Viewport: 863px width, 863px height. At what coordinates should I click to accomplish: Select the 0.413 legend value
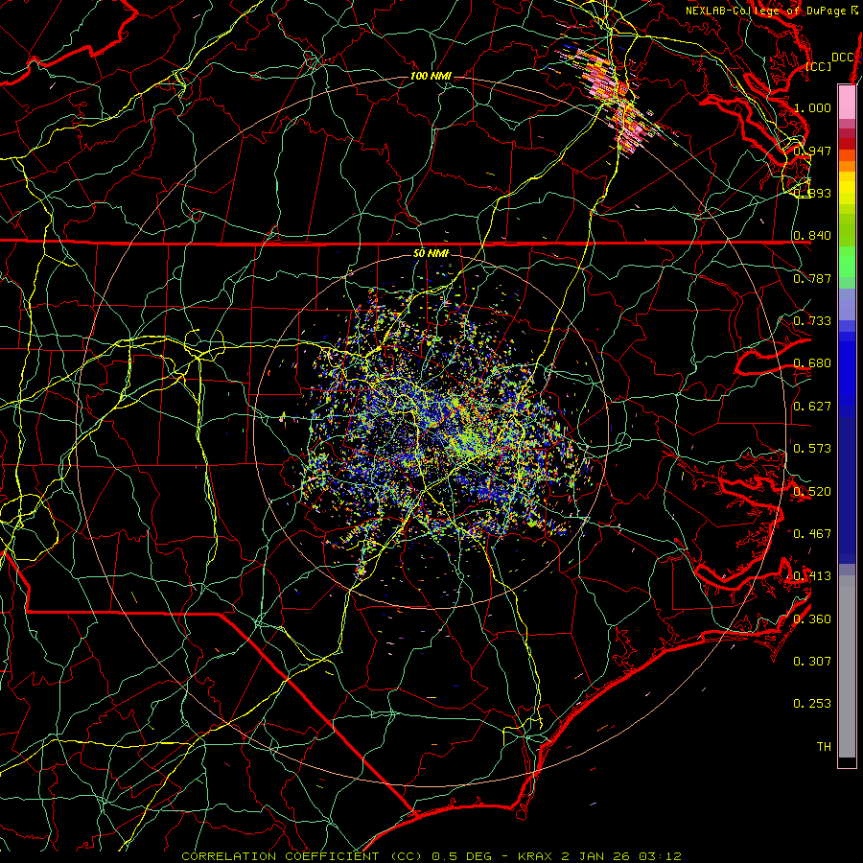tap(812, 575)
